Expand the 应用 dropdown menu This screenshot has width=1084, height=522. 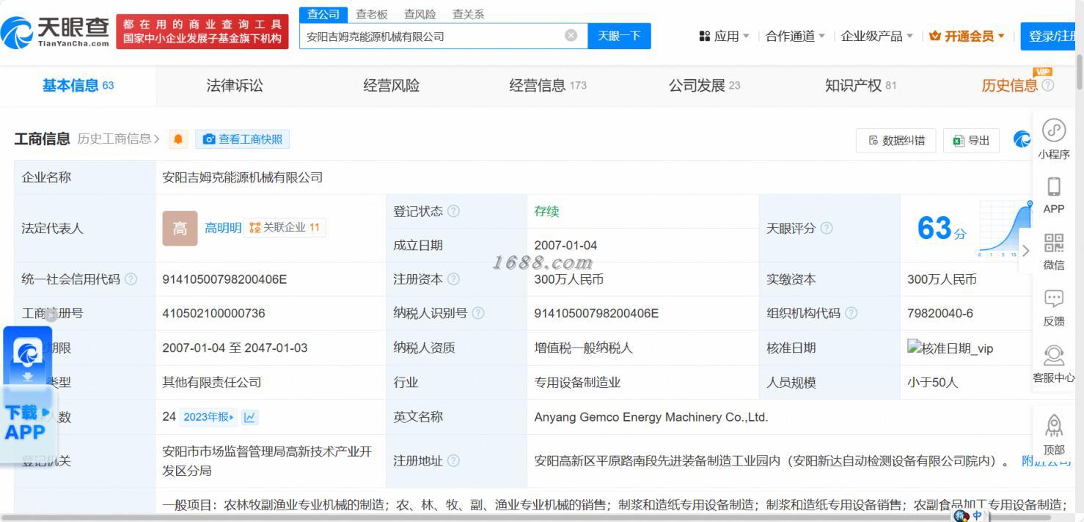coord(725,36)
